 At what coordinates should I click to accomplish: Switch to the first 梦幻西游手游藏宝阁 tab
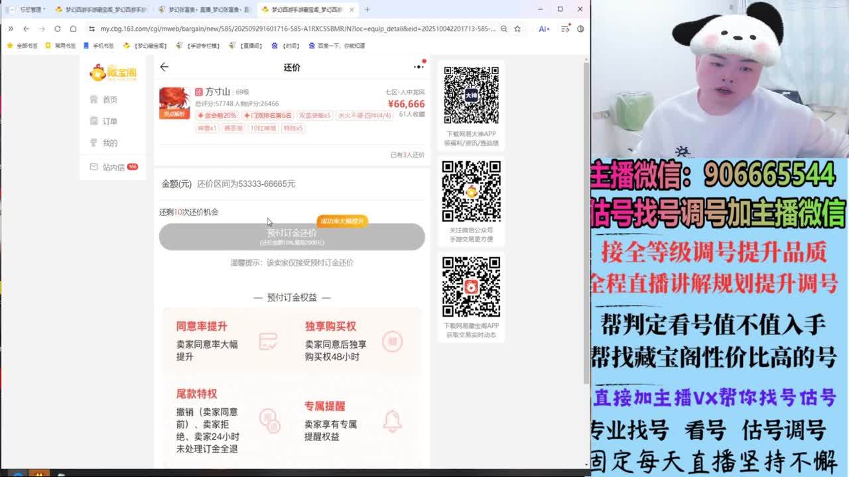click(x=101, y=9)
